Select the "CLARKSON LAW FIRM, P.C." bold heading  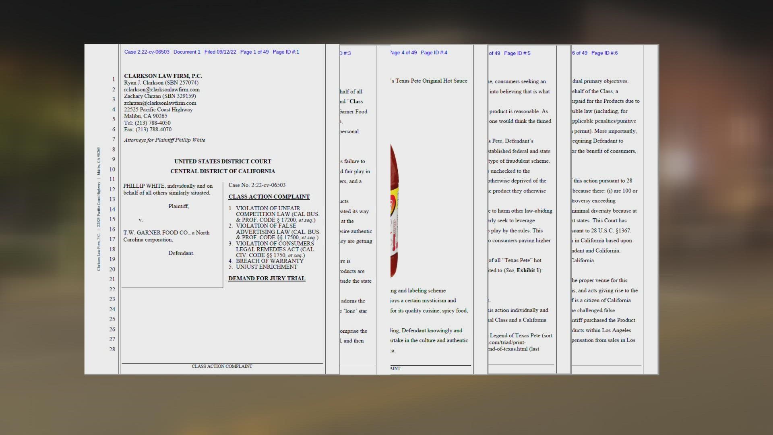(x=163, y=76)
